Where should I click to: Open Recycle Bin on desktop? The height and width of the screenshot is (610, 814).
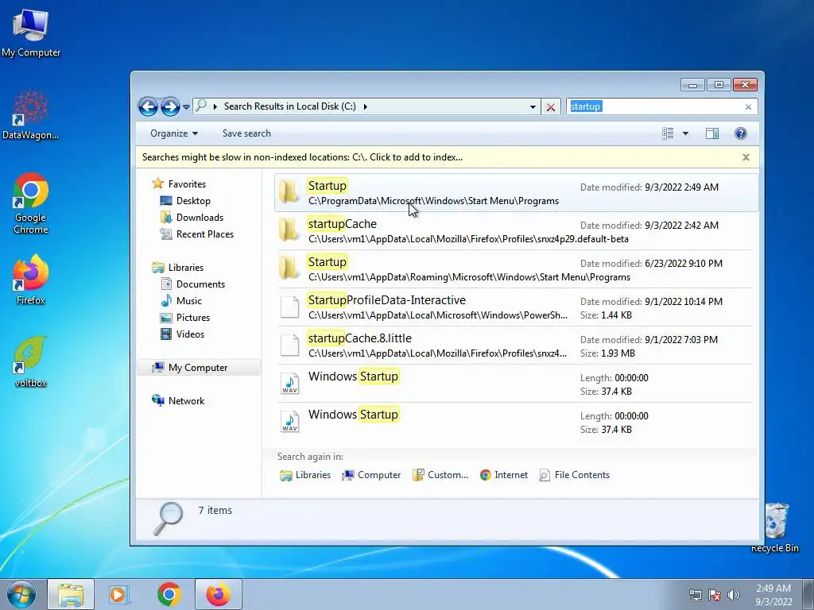[x=776, y=527]
